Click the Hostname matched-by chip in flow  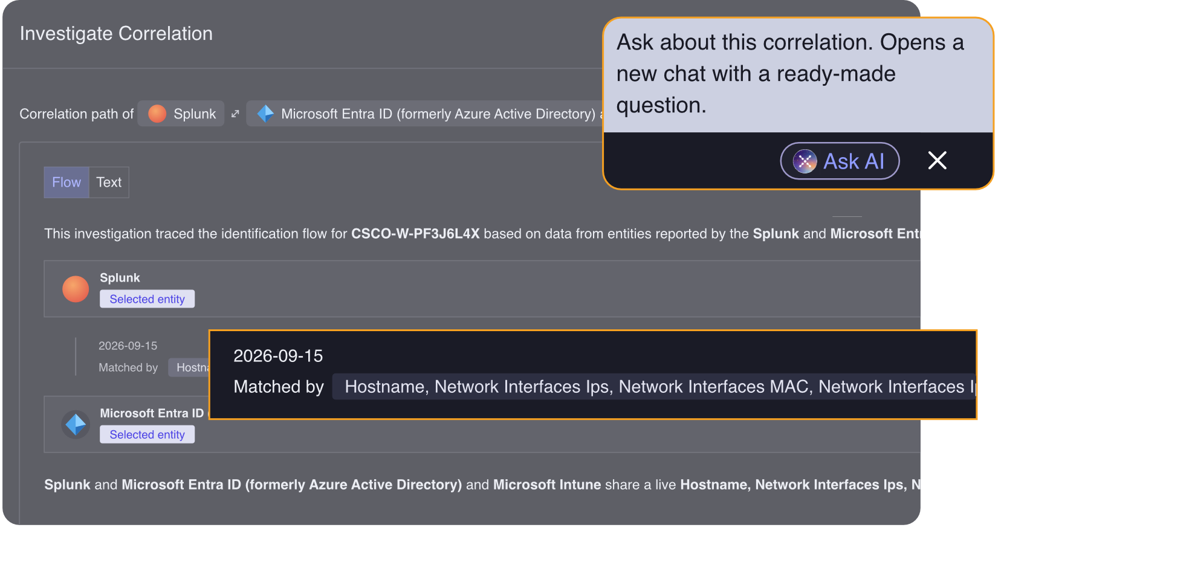(x=189, y=367)
